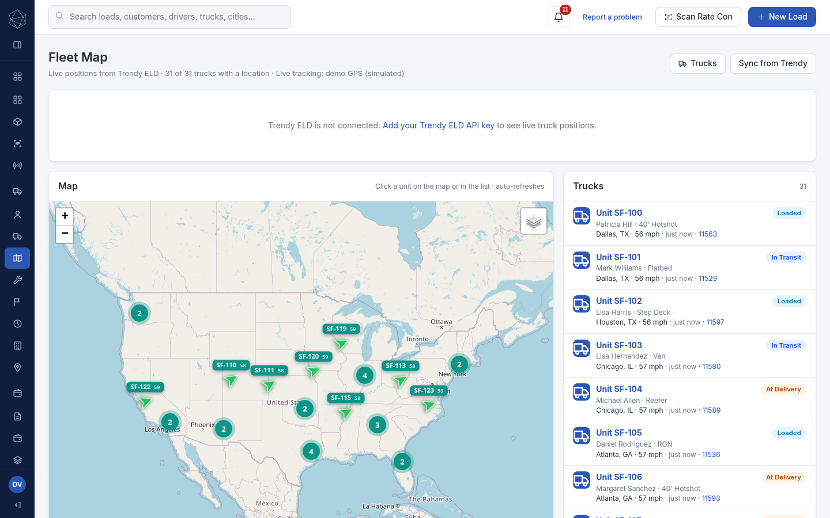Click the search loads input field
The height and width of the screenshot is (518, 830).
[169, 17]
